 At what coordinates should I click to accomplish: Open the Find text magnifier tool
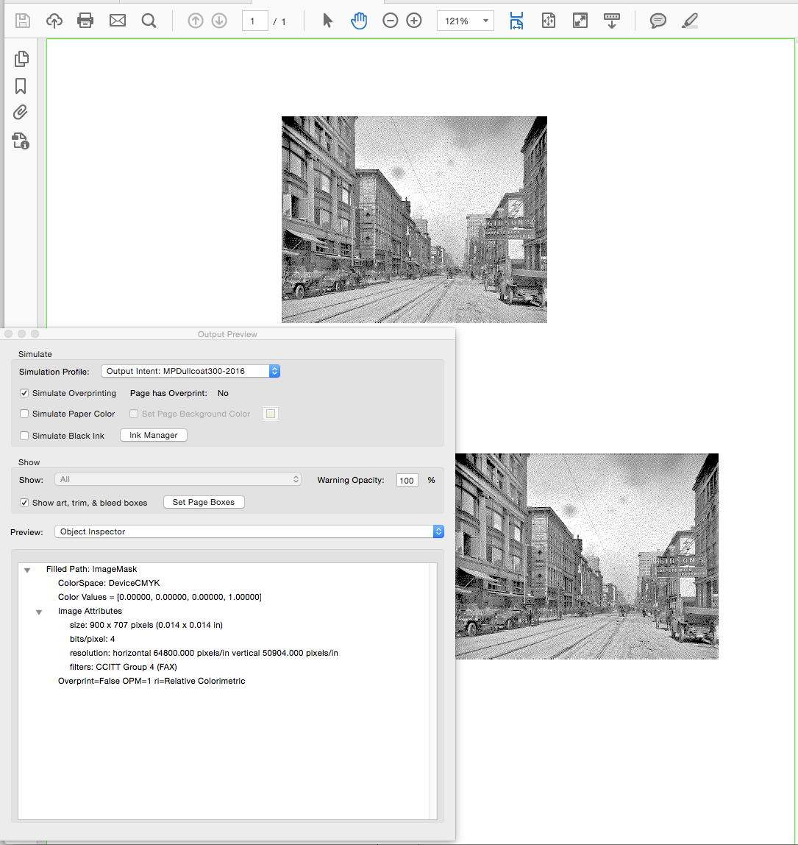[x=149, y=21]
